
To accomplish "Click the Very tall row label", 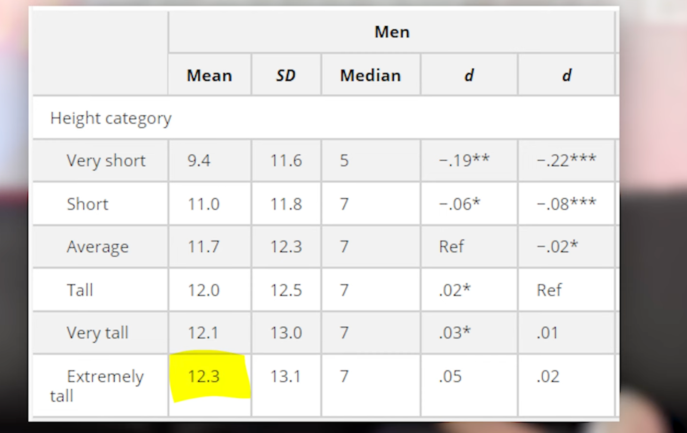I will (x=97, y=333).
